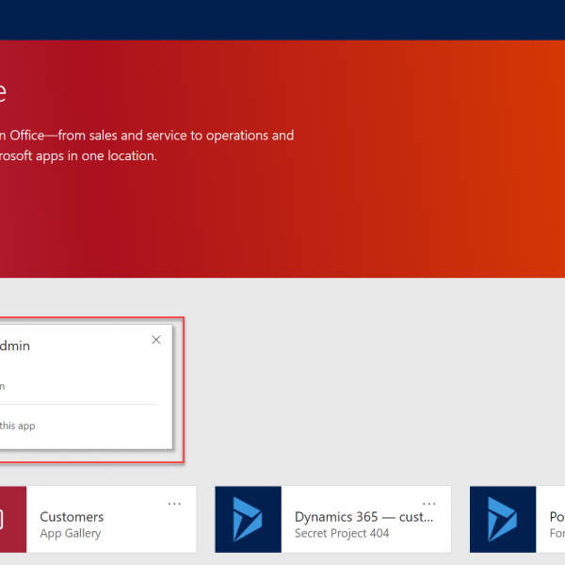Click the "Dynamics 365 — cust..." title
The height and width of the screenshot is (565, 565).
(x=363, y=517)
